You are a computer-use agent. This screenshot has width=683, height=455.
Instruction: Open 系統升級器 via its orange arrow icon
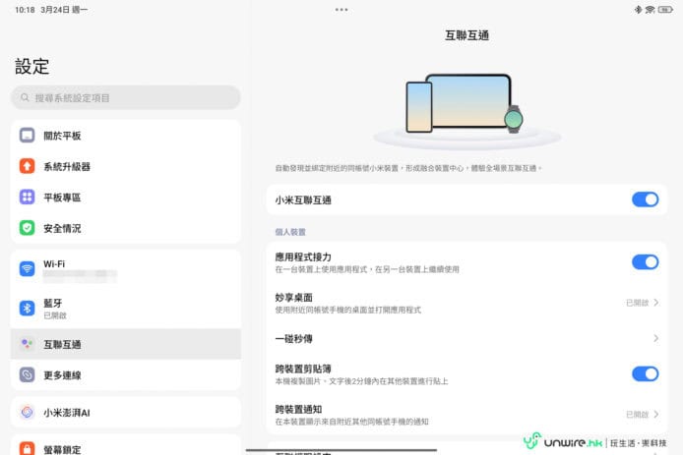click(x=28, y=166)
